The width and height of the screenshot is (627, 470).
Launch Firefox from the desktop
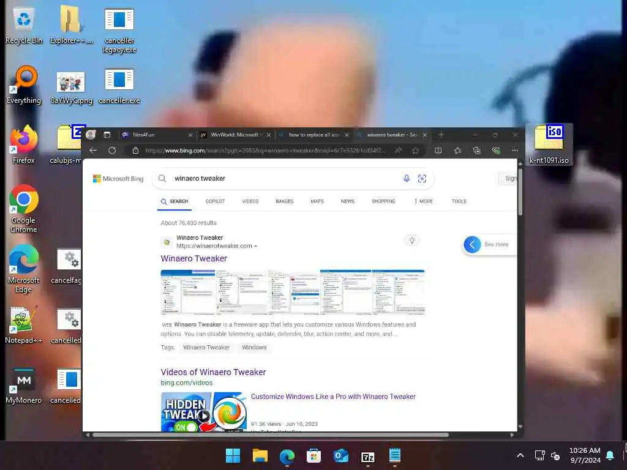[24, 144]
